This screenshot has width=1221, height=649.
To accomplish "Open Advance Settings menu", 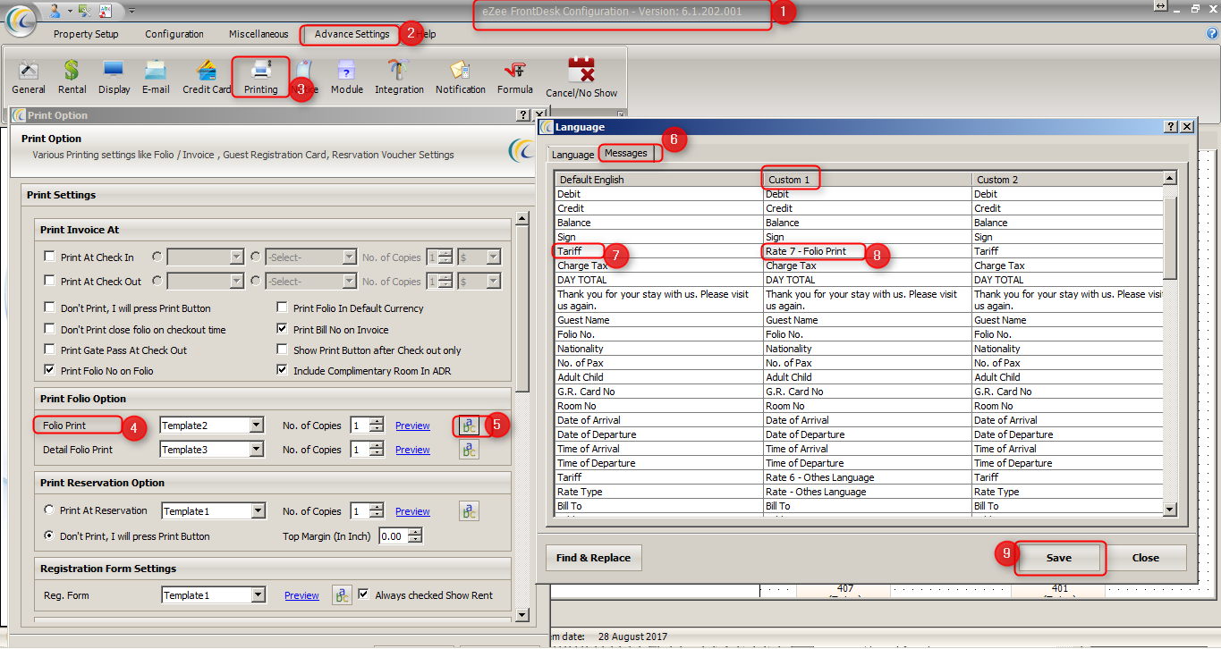I will [x=352, y=34].
